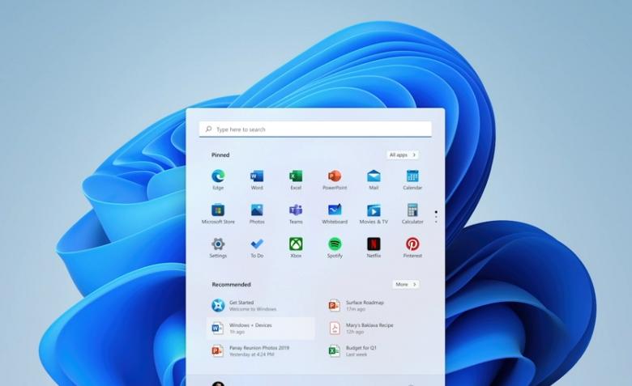Launch Spotify from the pinned grid
This screenshot has width=632, height=386.
tap(335, 248)
